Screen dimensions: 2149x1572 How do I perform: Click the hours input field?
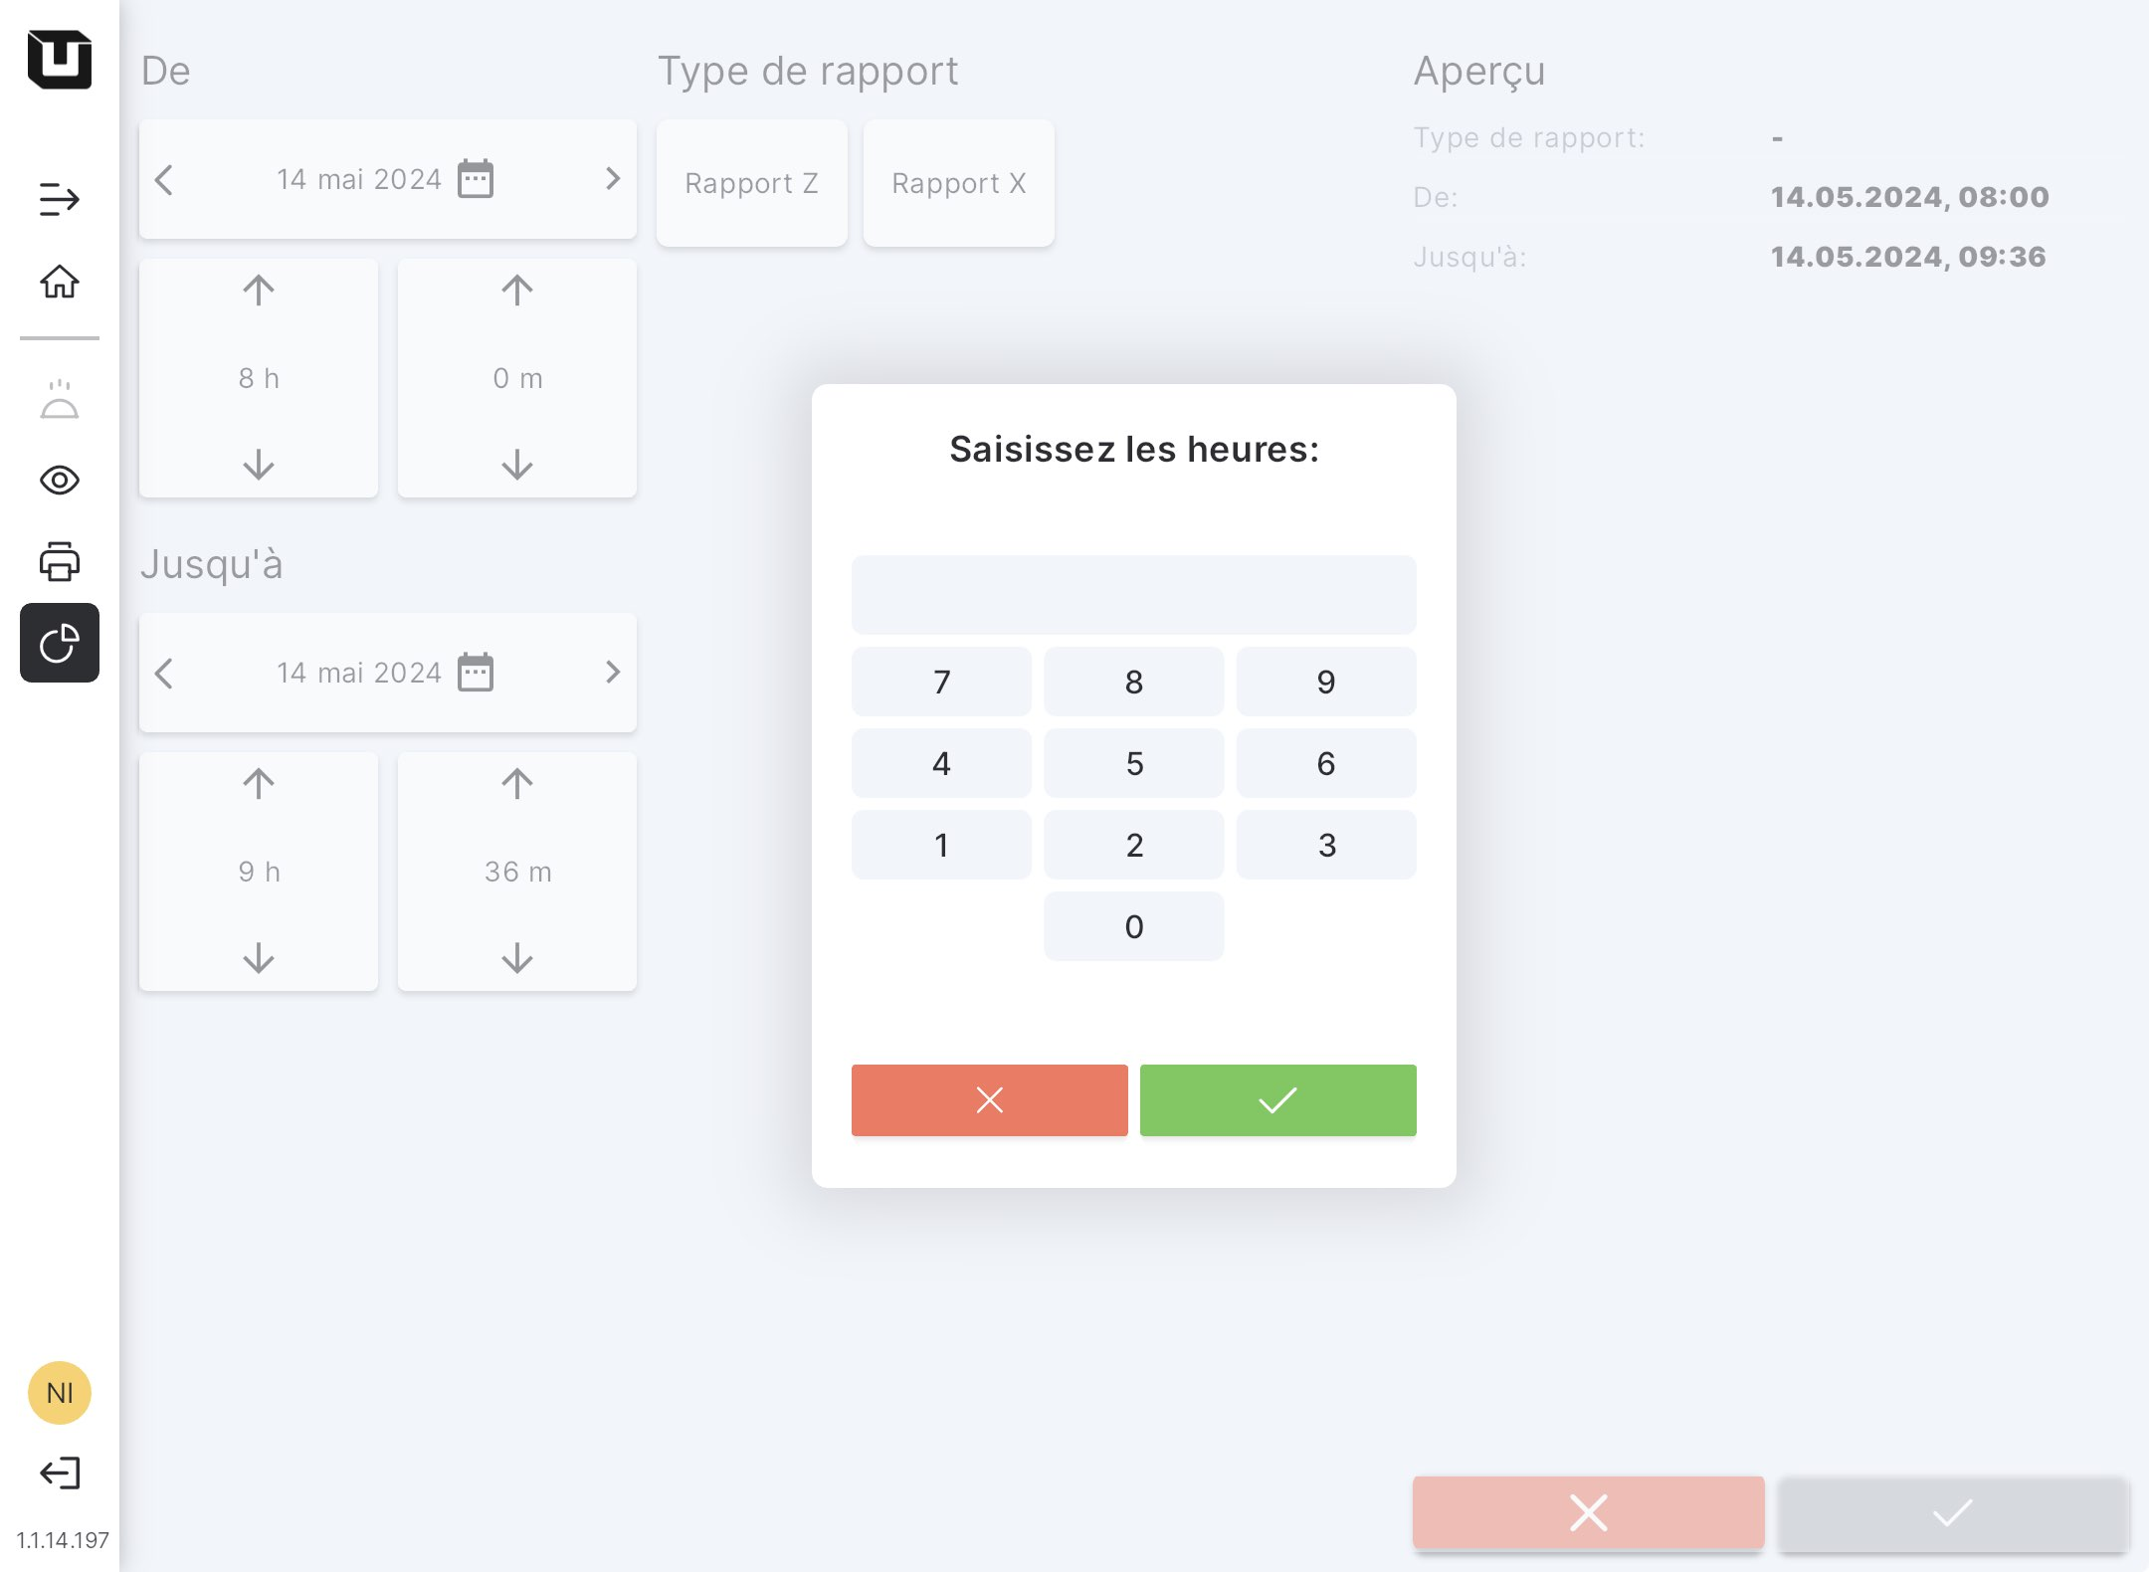(1133, 594)
